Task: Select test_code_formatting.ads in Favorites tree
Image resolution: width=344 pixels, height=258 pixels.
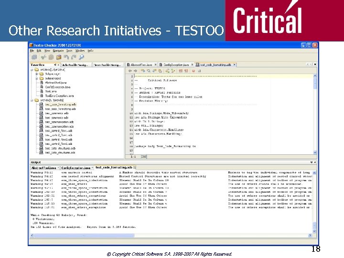Action: pyautogui.click(x=61, y=109)
